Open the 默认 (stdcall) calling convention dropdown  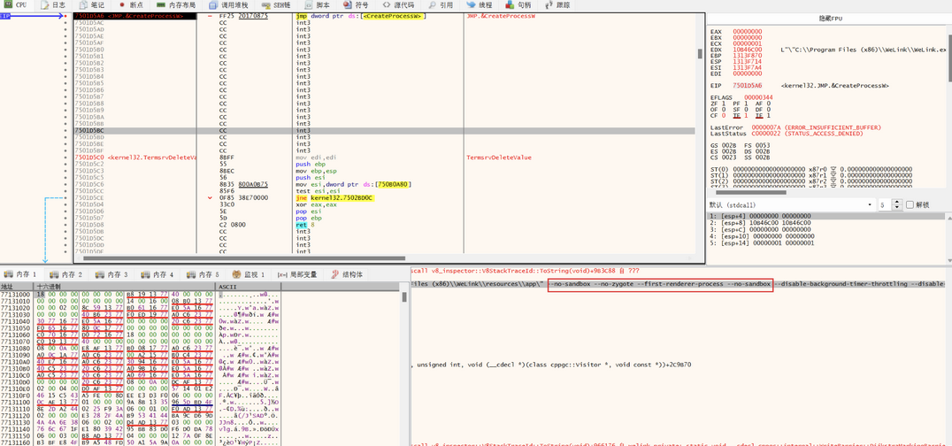click(791, 205)
